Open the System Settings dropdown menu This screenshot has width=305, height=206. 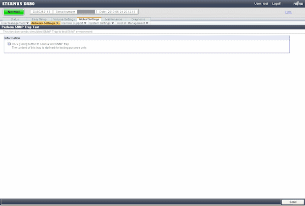coord(101,23)
